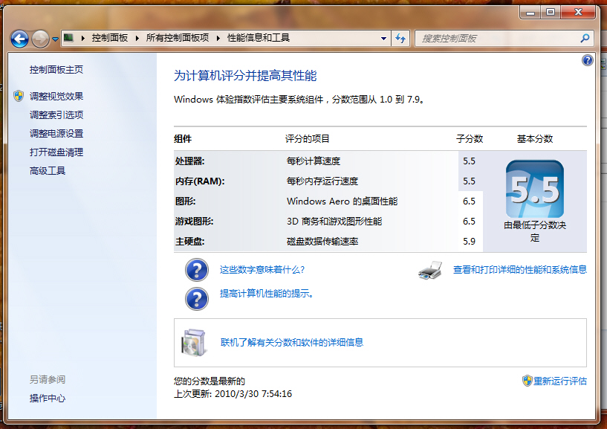Viewport: 607px width, 429px height.
Task: Select the 性能信息和工具 breadcrumb
Action: 259,38
